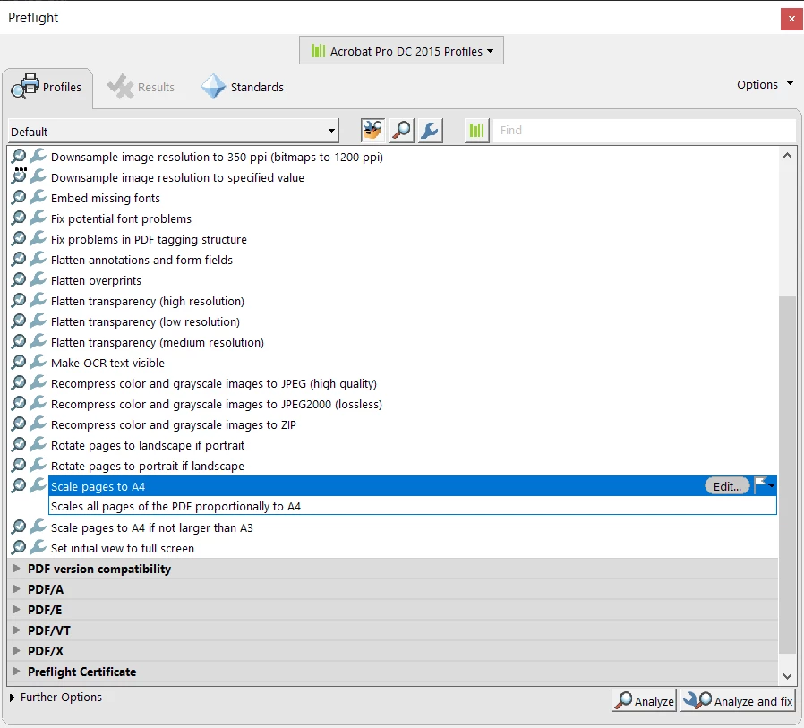Click wrench icon beside Embed missing fonts
This screenshot has height=728, width=804.
[x=38, y=197]
